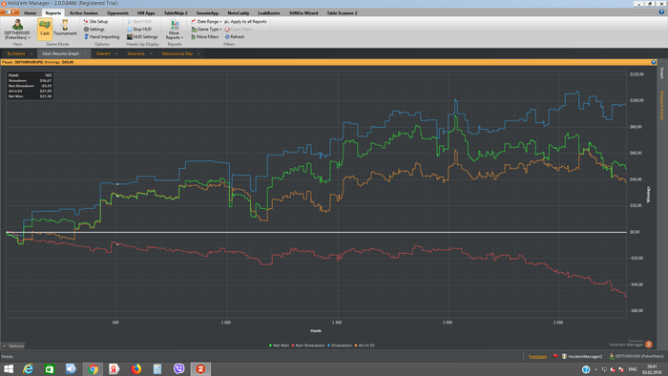This screenshot has height=376, width=668.
Task: Close the Sessions by Day tab
Action: [198, 53]
